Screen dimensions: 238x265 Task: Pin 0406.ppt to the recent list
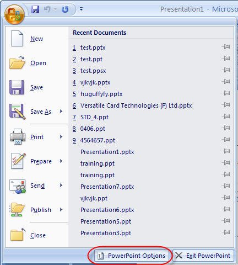pos(226,128)
